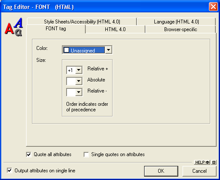This screenshot has height=180, width=220.
Task: Open the Relative - size dropdown
Action: [x=79, y=92]
